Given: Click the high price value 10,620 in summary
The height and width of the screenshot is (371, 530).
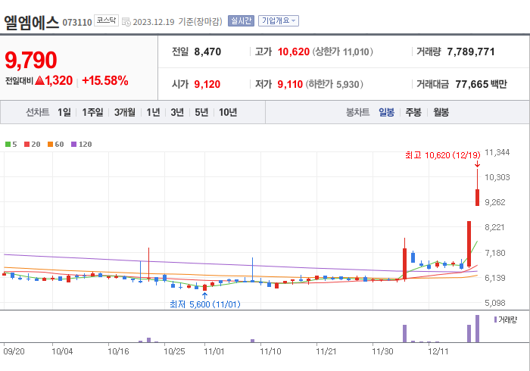Looking at the screenshot, I should [x=294, y=51].
